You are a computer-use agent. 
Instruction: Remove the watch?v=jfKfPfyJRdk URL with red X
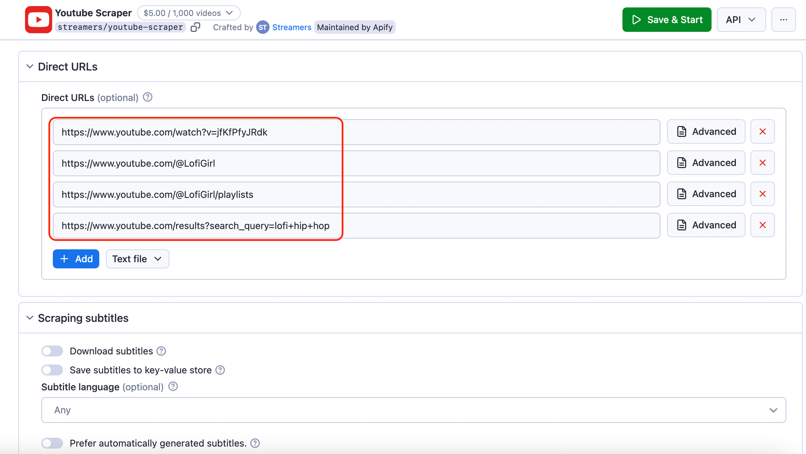(762, 131)
